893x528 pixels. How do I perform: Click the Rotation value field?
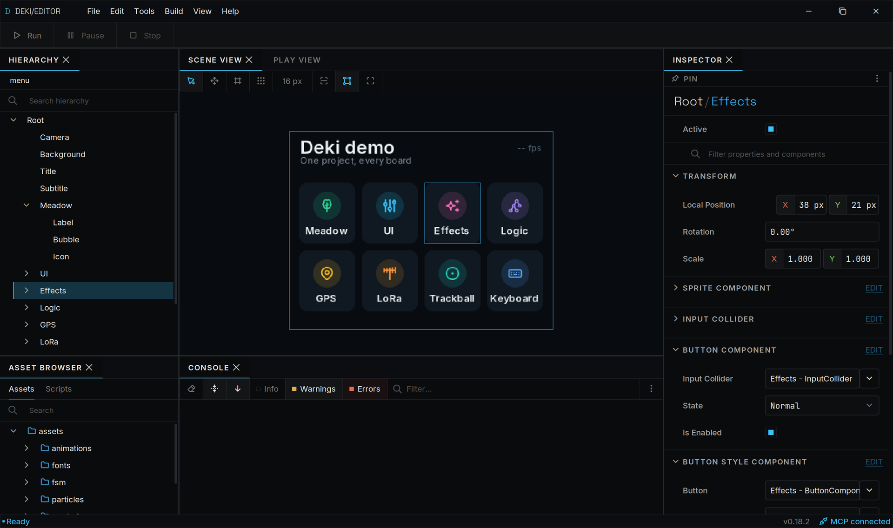[822, 232]
